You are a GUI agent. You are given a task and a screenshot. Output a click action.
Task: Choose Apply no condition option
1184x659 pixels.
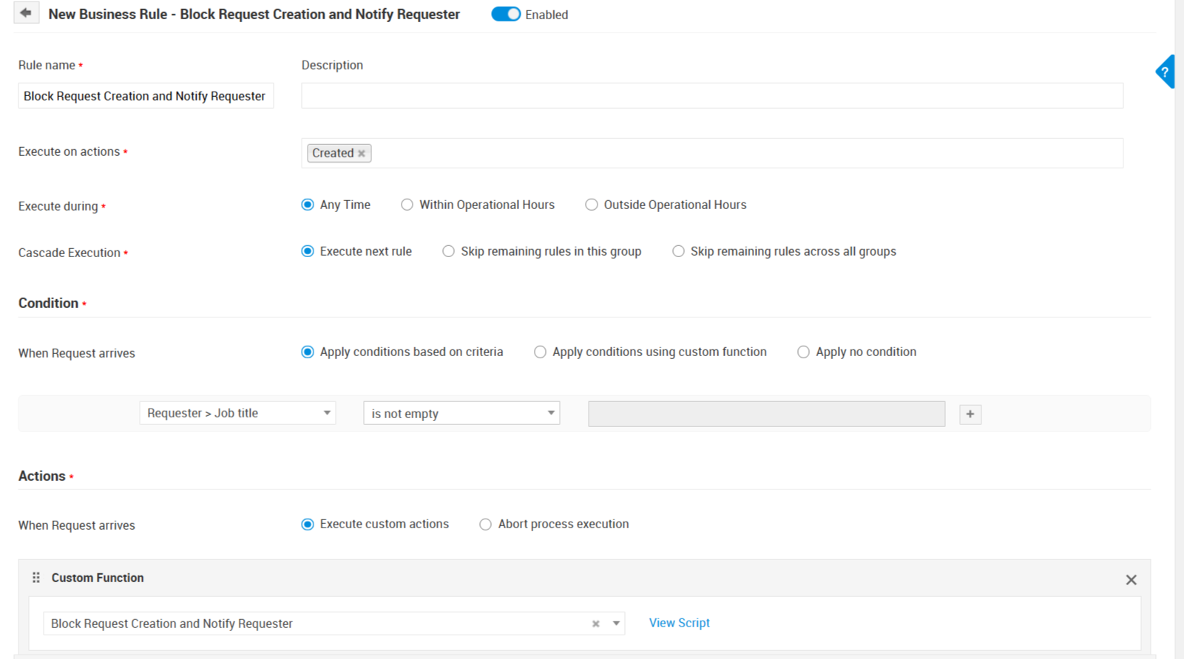804,352
